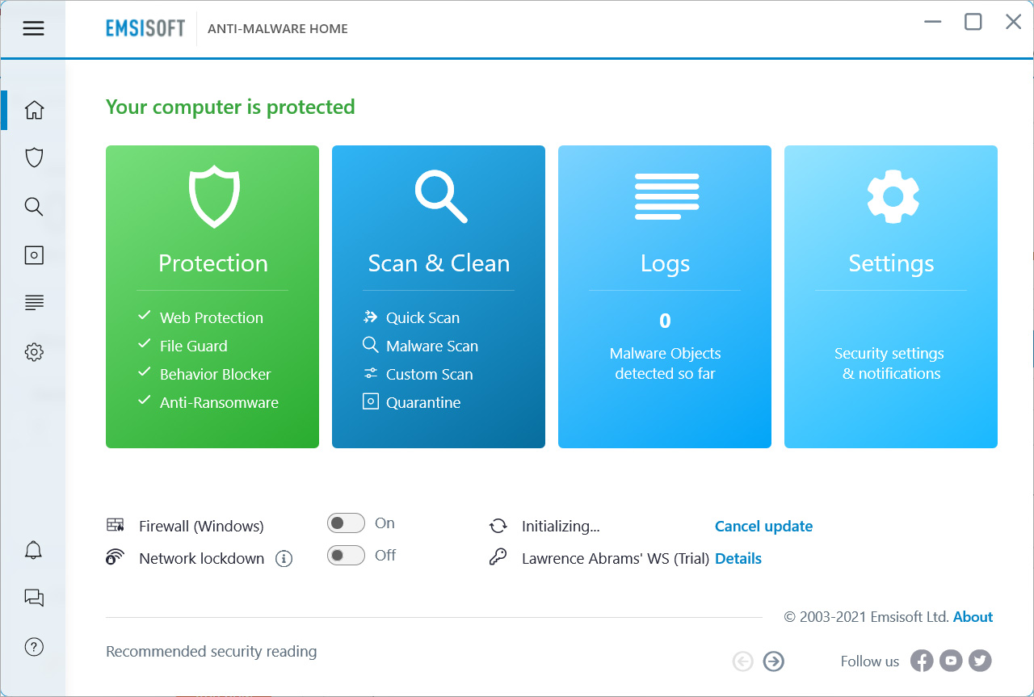Screen dimensions: 1034x697
Task: Open Emsisoft Facebook page
Action: coord(922,661)
